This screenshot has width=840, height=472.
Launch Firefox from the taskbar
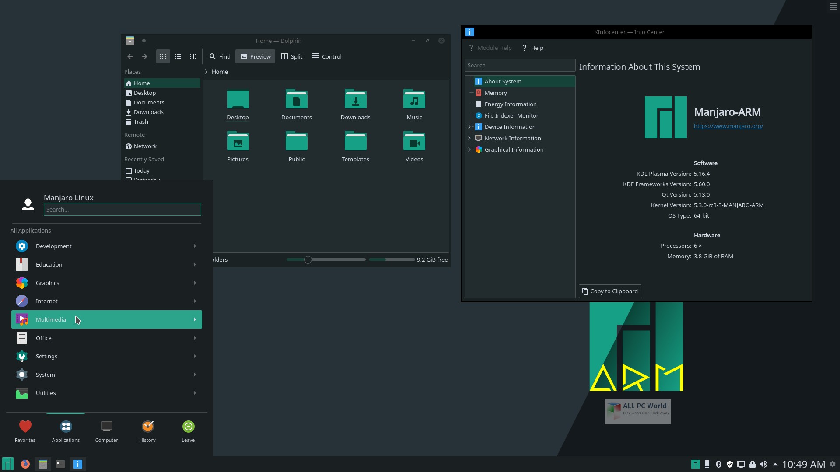click(x=25, y=464)
